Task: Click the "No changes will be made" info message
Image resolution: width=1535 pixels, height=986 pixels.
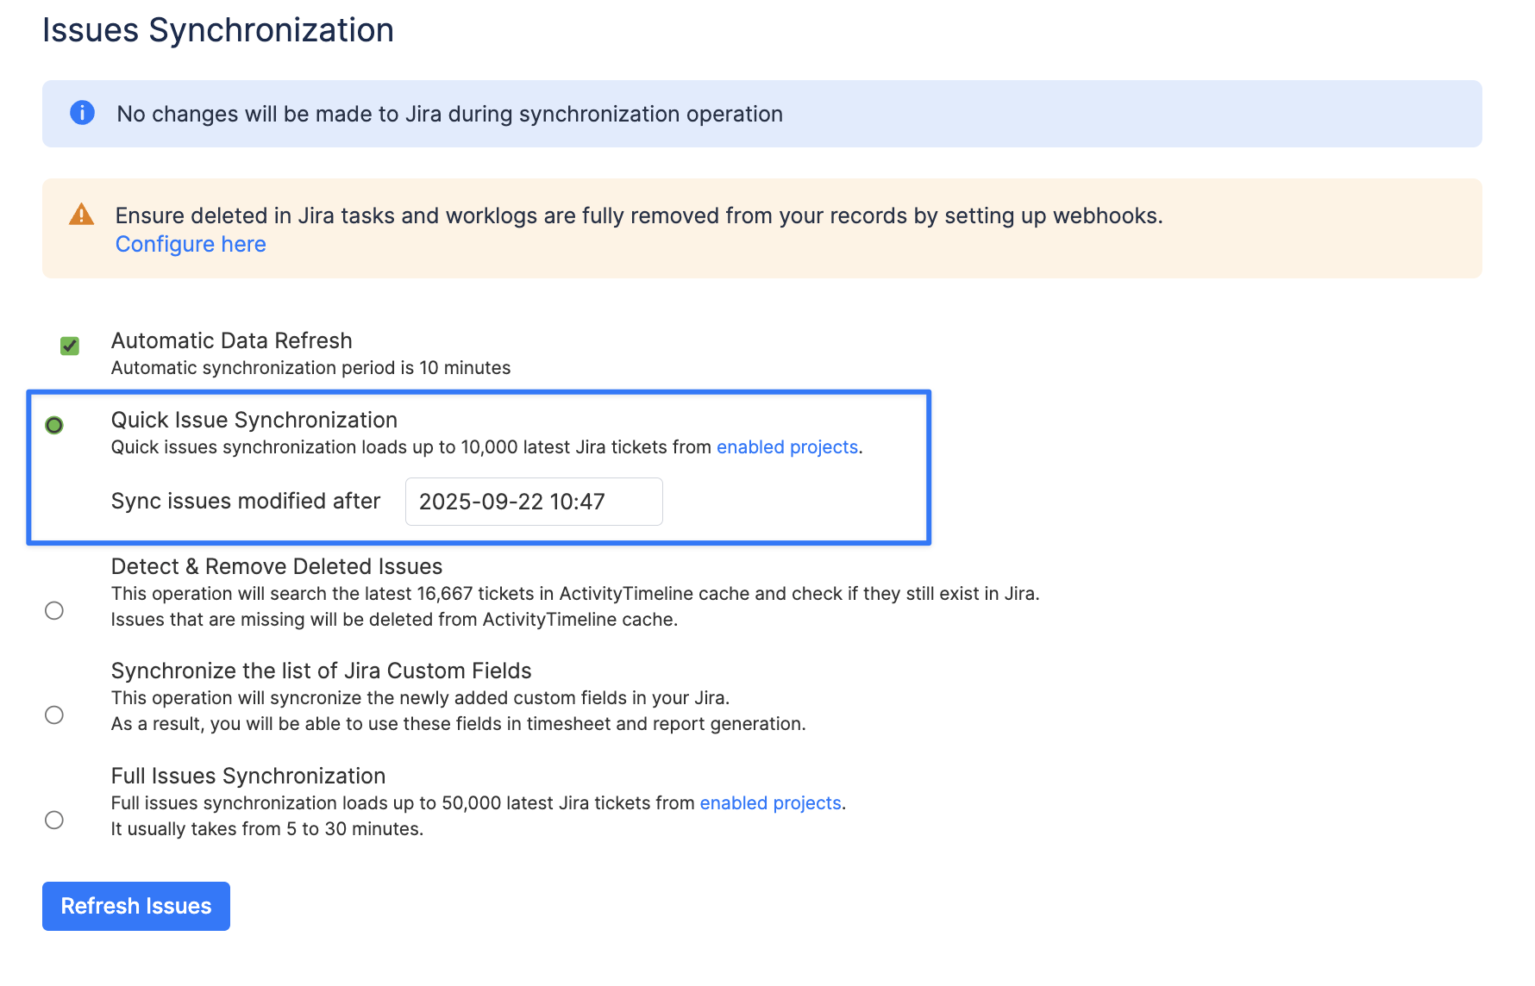Action: [449, 114]
